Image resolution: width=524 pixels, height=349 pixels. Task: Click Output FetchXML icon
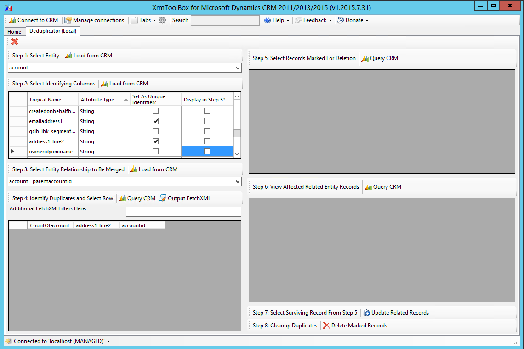162,198
